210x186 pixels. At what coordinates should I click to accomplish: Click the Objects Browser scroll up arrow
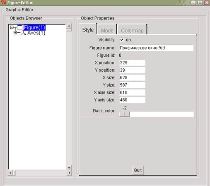click(69, 26)
